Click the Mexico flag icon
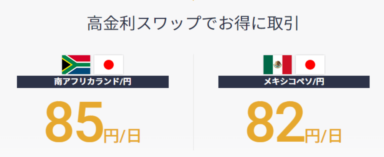This screenshot has width=384, height=157. (278, 64)
